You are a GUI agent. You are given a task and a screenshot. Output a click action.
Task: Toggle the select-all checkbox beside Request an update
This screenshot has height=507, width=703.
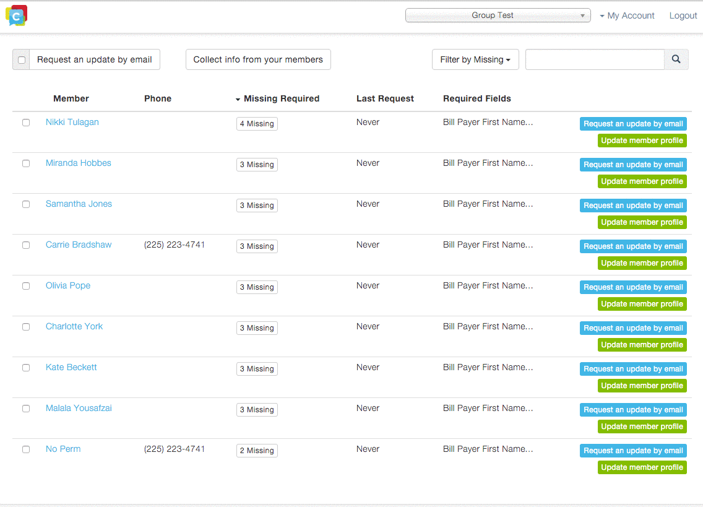point(22,60)
